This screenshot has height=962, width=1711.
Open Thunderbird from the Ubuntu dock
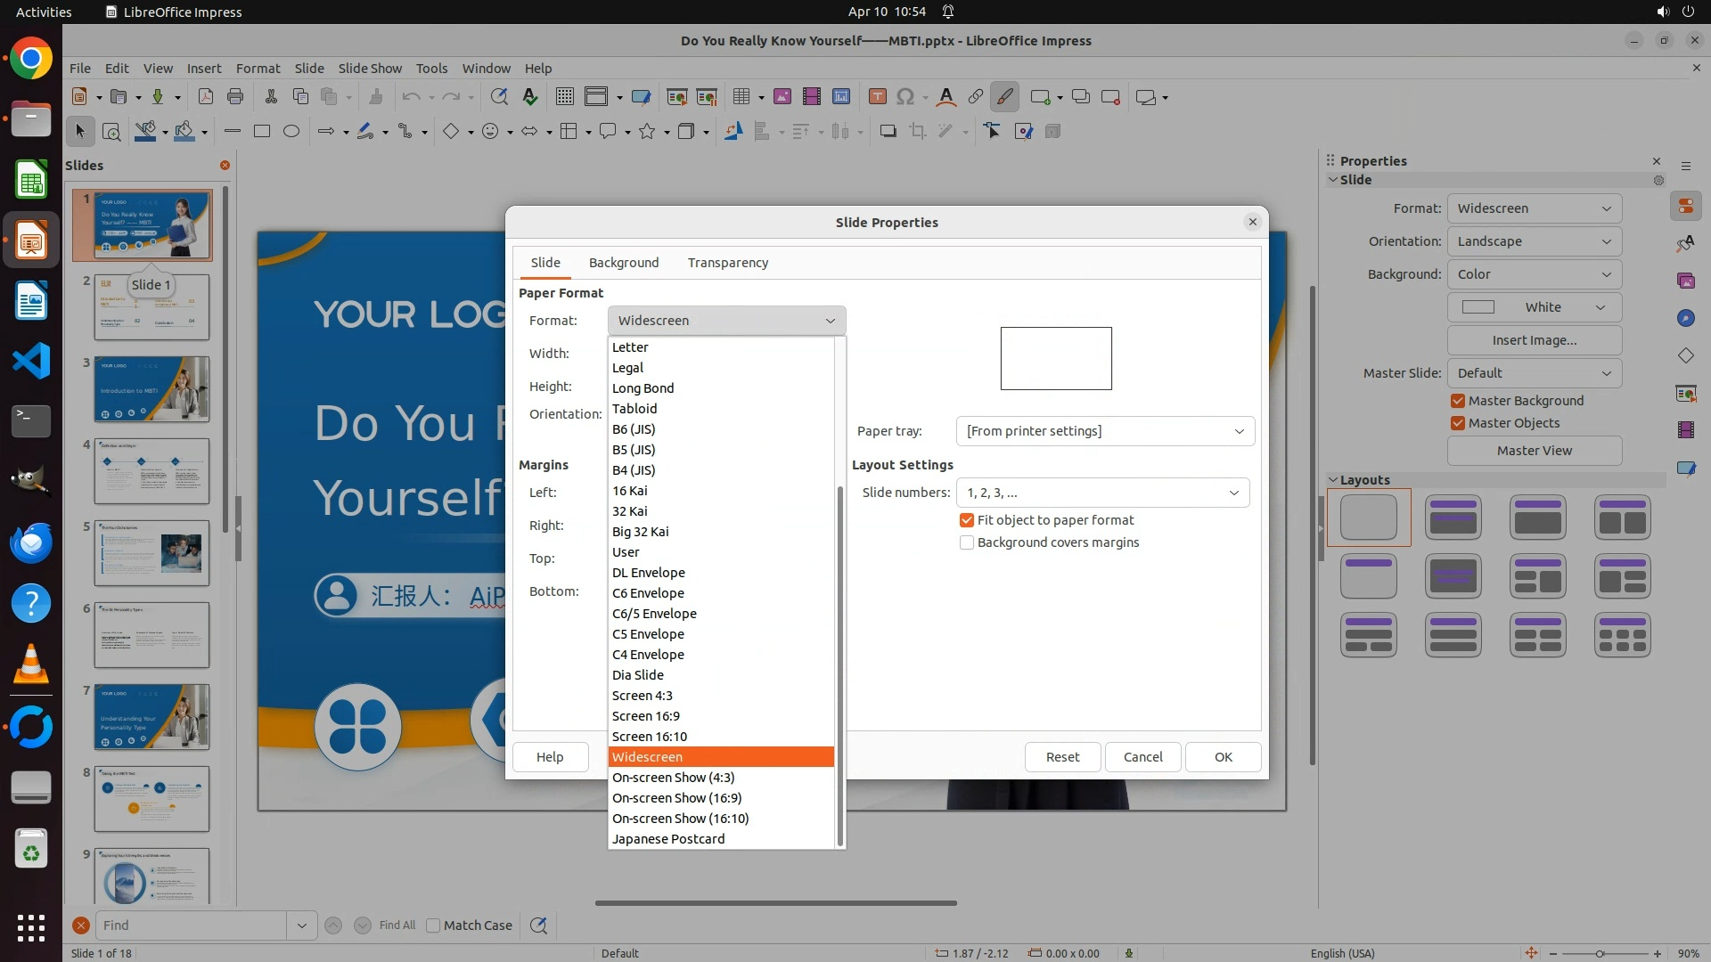(x=31, y=542)
